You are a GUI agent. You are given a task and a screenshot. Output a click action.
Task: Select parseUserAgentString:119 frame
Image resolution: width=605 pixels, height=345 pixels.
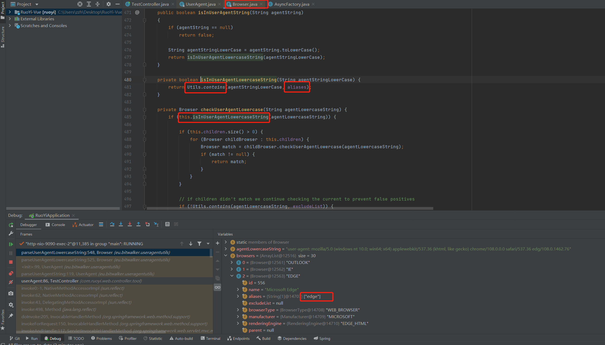115,274
